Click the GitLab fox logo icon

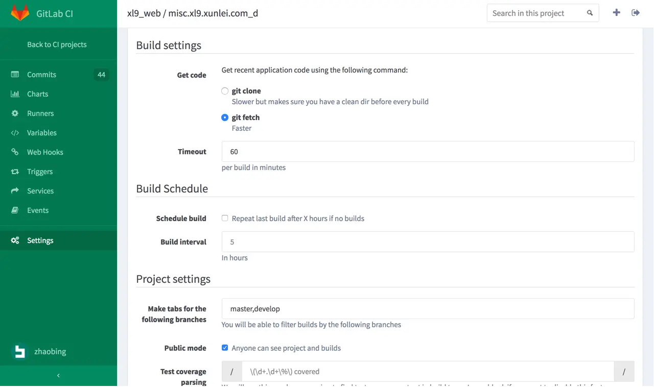pyautogui.click(x=20, y=13)
